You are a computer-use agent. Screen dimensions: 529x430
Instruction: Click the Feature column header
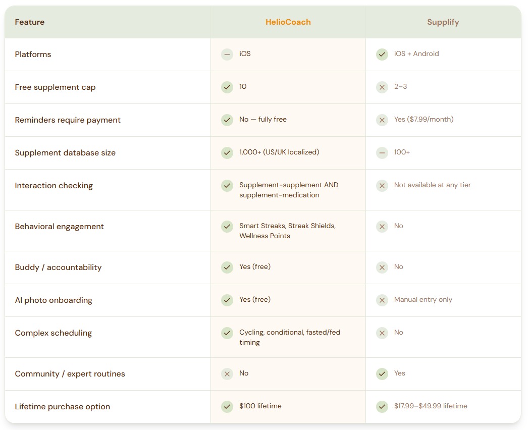point(30,22)
